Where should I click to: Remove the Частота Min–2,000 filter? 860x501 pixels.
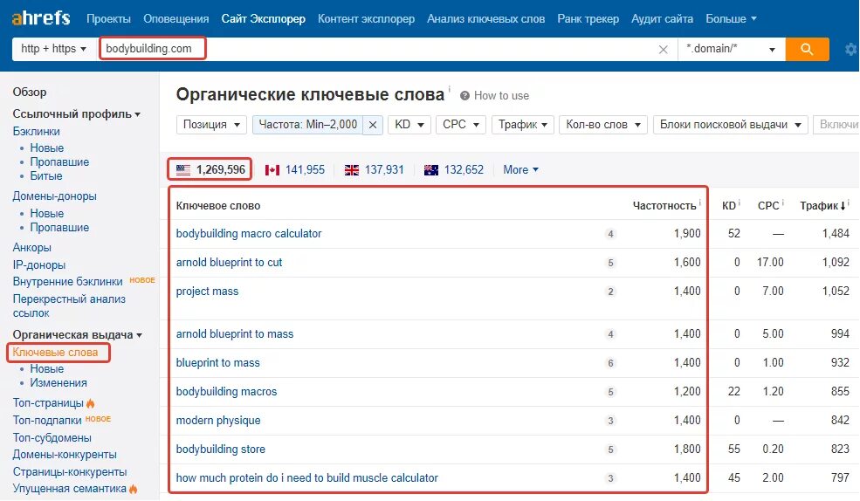pos(373,125)
